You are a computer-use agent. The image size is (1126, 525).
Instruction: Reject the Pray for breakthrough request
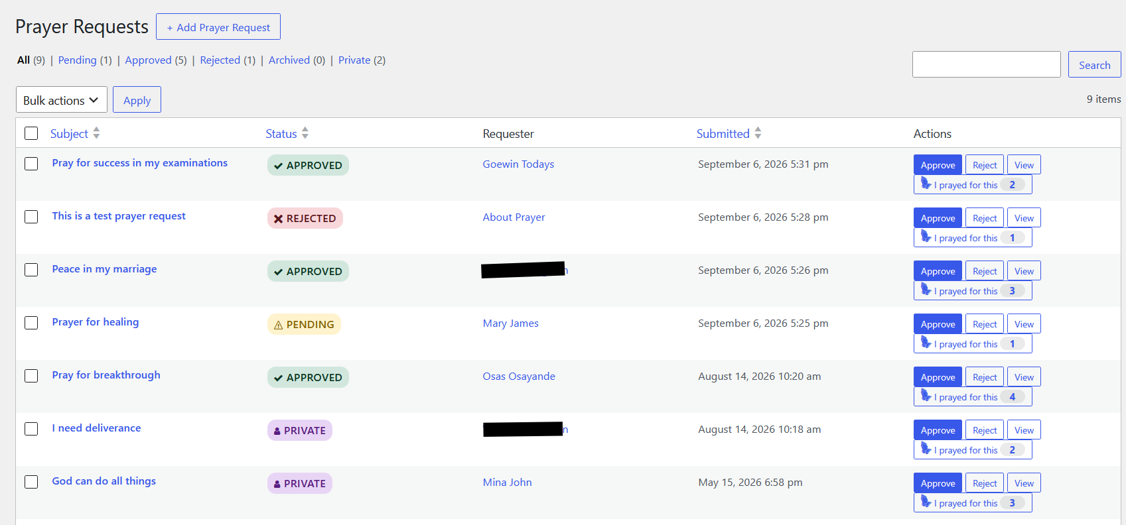pos(985,377)
